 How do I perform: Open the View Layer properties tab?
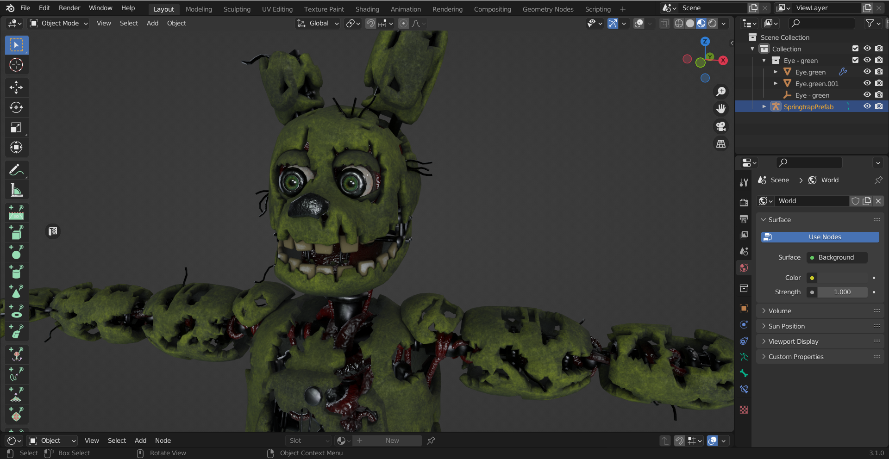[x=744, y=235]
